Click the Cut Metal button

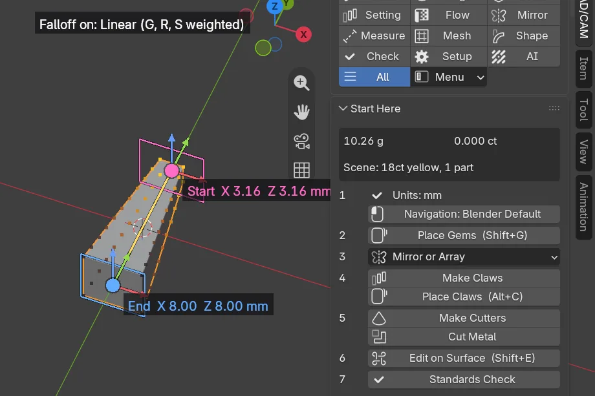click(464, 337)
